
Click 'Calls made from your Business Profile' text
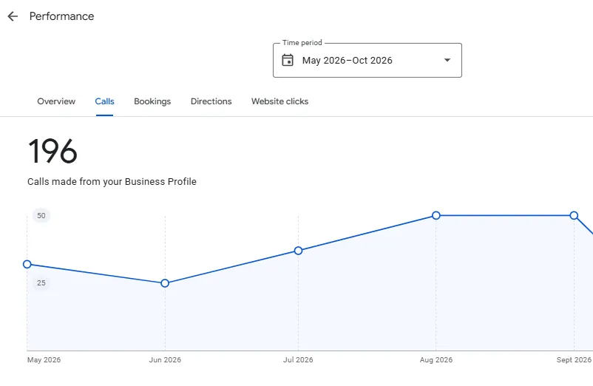click(112, 181)
